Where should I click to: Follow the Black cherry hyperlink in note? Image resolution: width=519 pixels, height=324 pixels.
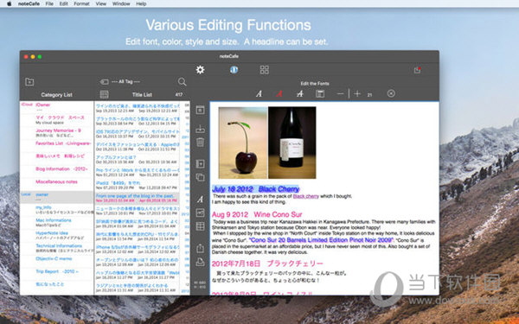click(306, 196)
